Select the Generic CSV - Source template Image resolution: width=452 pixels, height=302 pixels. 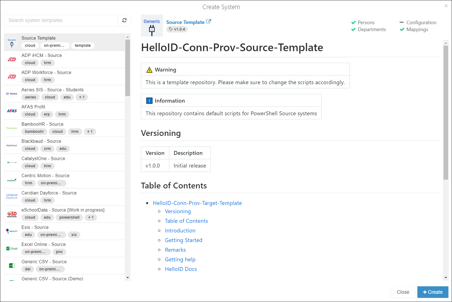click(x=65, y=266)
